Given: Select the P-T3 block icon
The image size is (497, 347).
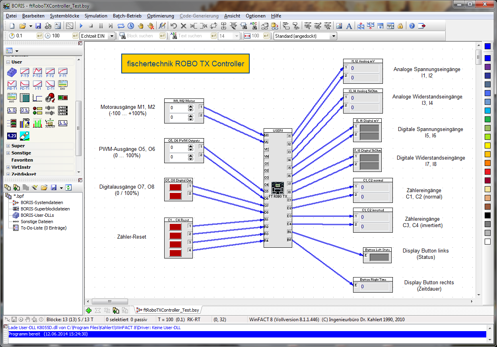Looking at the screenshot, I should click(x=25, y=72).
